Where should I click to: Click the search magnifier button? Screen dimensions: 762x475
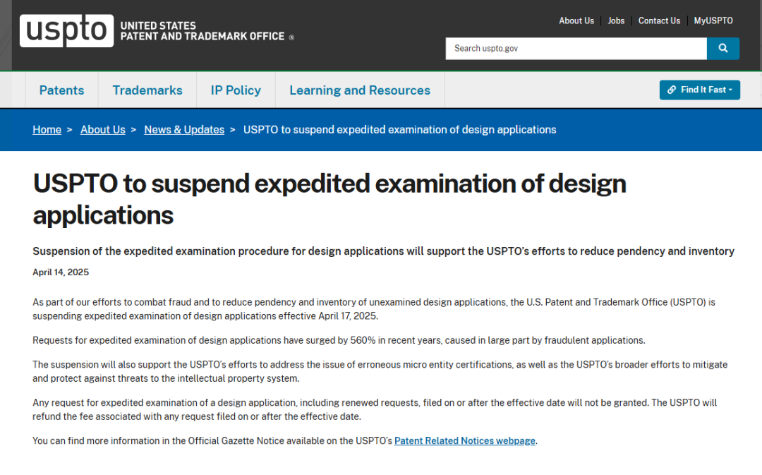click(x=722, y=48)
